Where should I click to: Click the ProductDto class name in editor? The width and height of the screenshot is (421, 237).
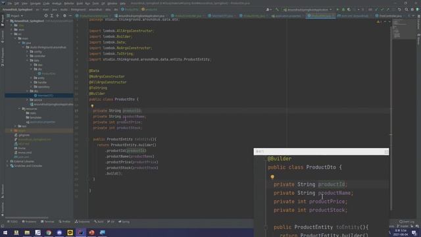coord(125,99)
